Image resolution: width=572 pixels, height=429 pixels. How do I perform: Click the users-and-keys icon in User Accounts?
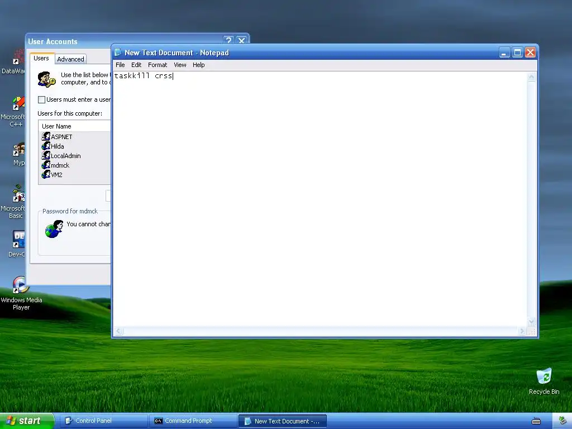pyautogui.click(x=47, y=79)
